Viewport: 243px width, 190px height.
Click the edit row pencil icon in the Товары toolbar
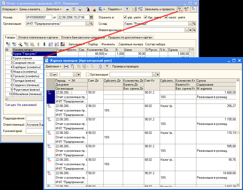point(20,44)
